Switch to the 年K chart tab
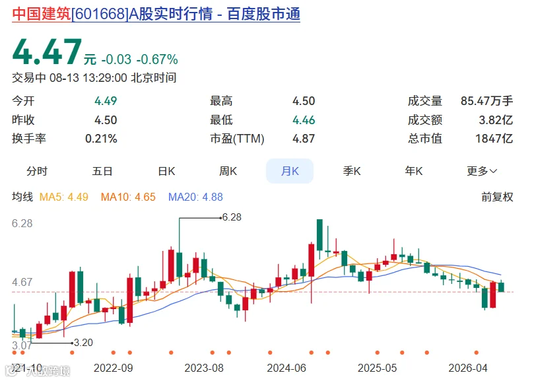Image resolution: width=534 pixels, height=381 pixels. pos(413,171)
